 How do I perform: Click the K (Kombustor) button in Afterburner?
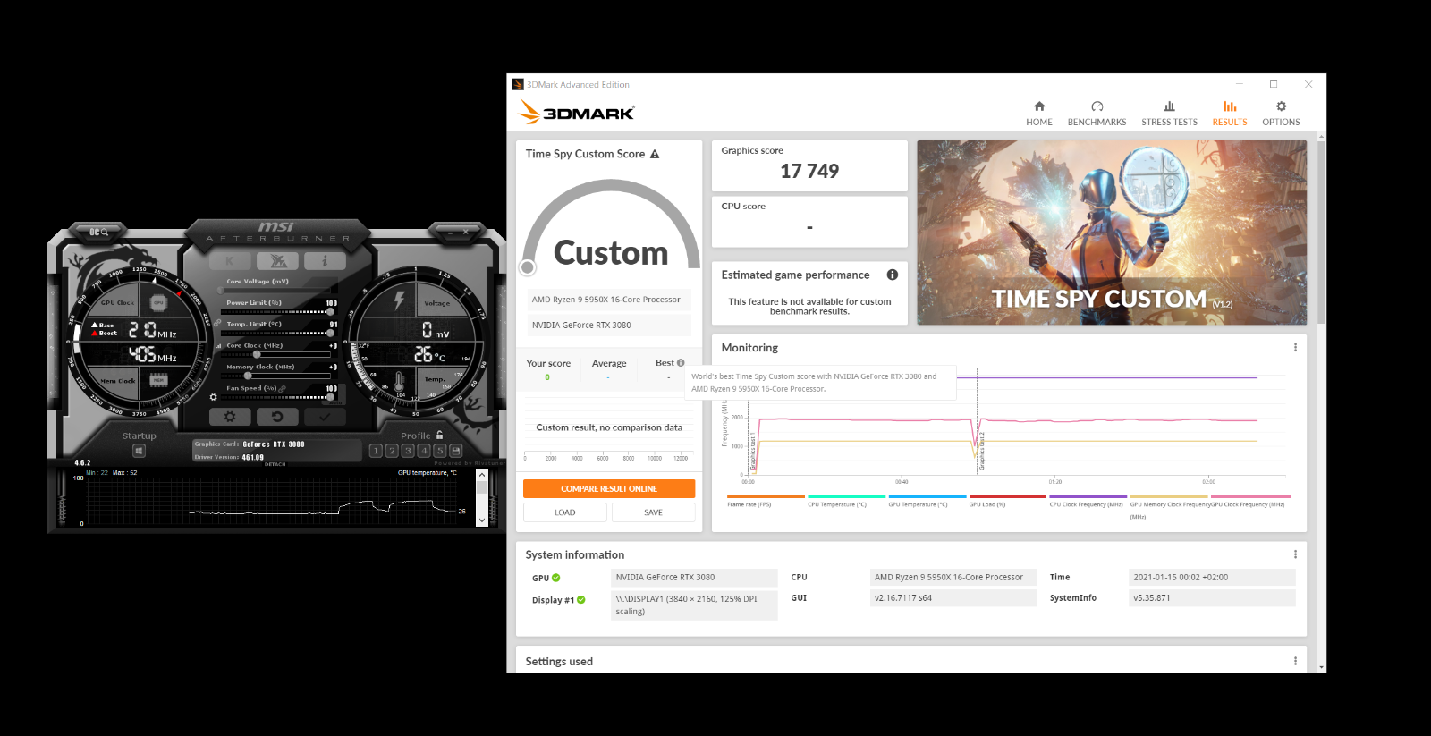[x=230, y=261]
